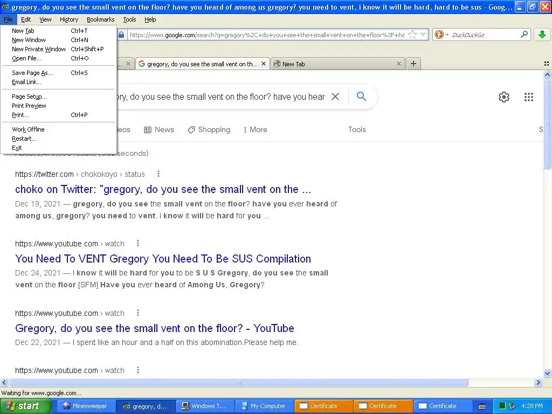Choose Restart... from File menu
Image resolution: width=552 pixels, height=414 pixels.
point(58,139)
